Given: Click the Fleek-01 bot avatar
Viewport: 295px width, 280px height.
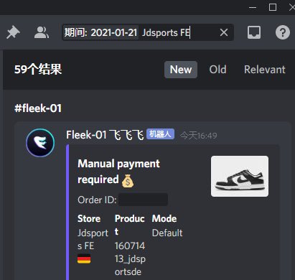Looking at the screenshot, I should [x=40, y=143].
